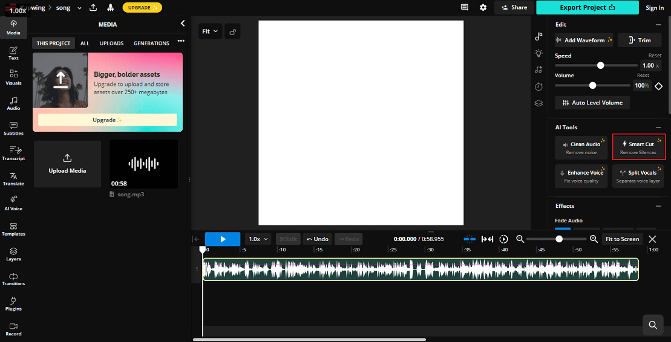Viewport: 671px width, 342px height.
Task: Open the Templates panel
Action: point(14,229)
